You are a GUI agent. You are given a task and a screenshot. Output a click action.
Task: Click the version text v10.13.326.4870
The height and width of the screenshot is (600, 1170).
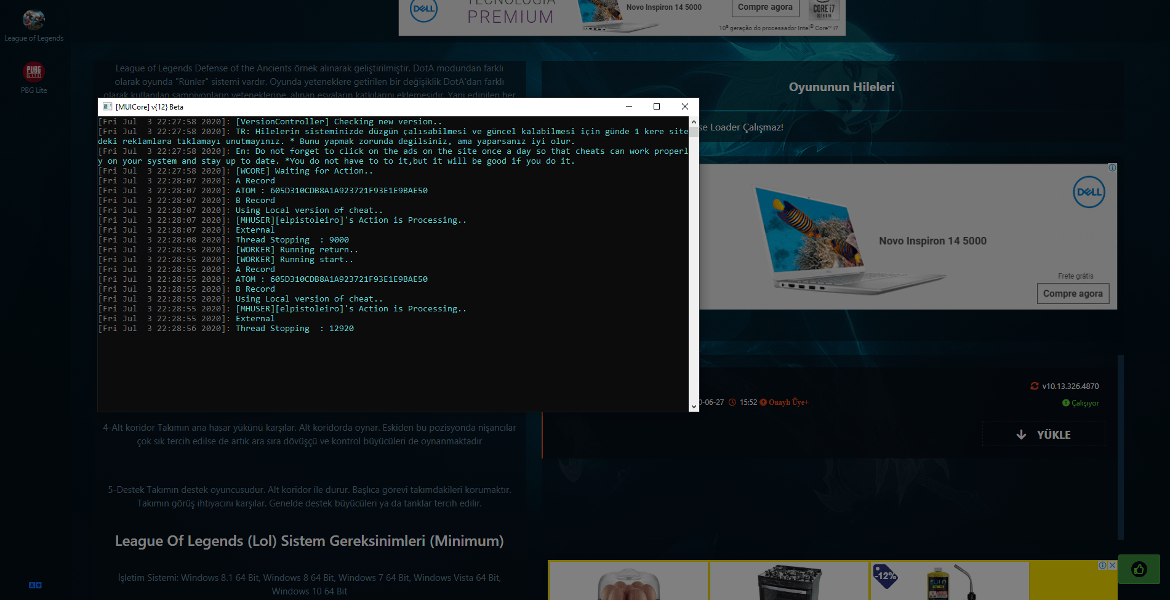[1070, 386]
